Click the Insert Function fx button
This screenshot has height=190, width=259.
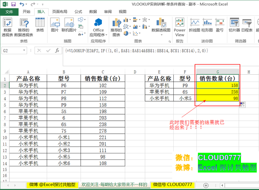point(57,51)
